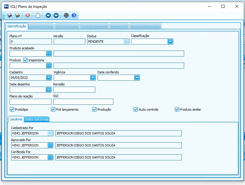Open help with the blue question mark

point(74,15)
